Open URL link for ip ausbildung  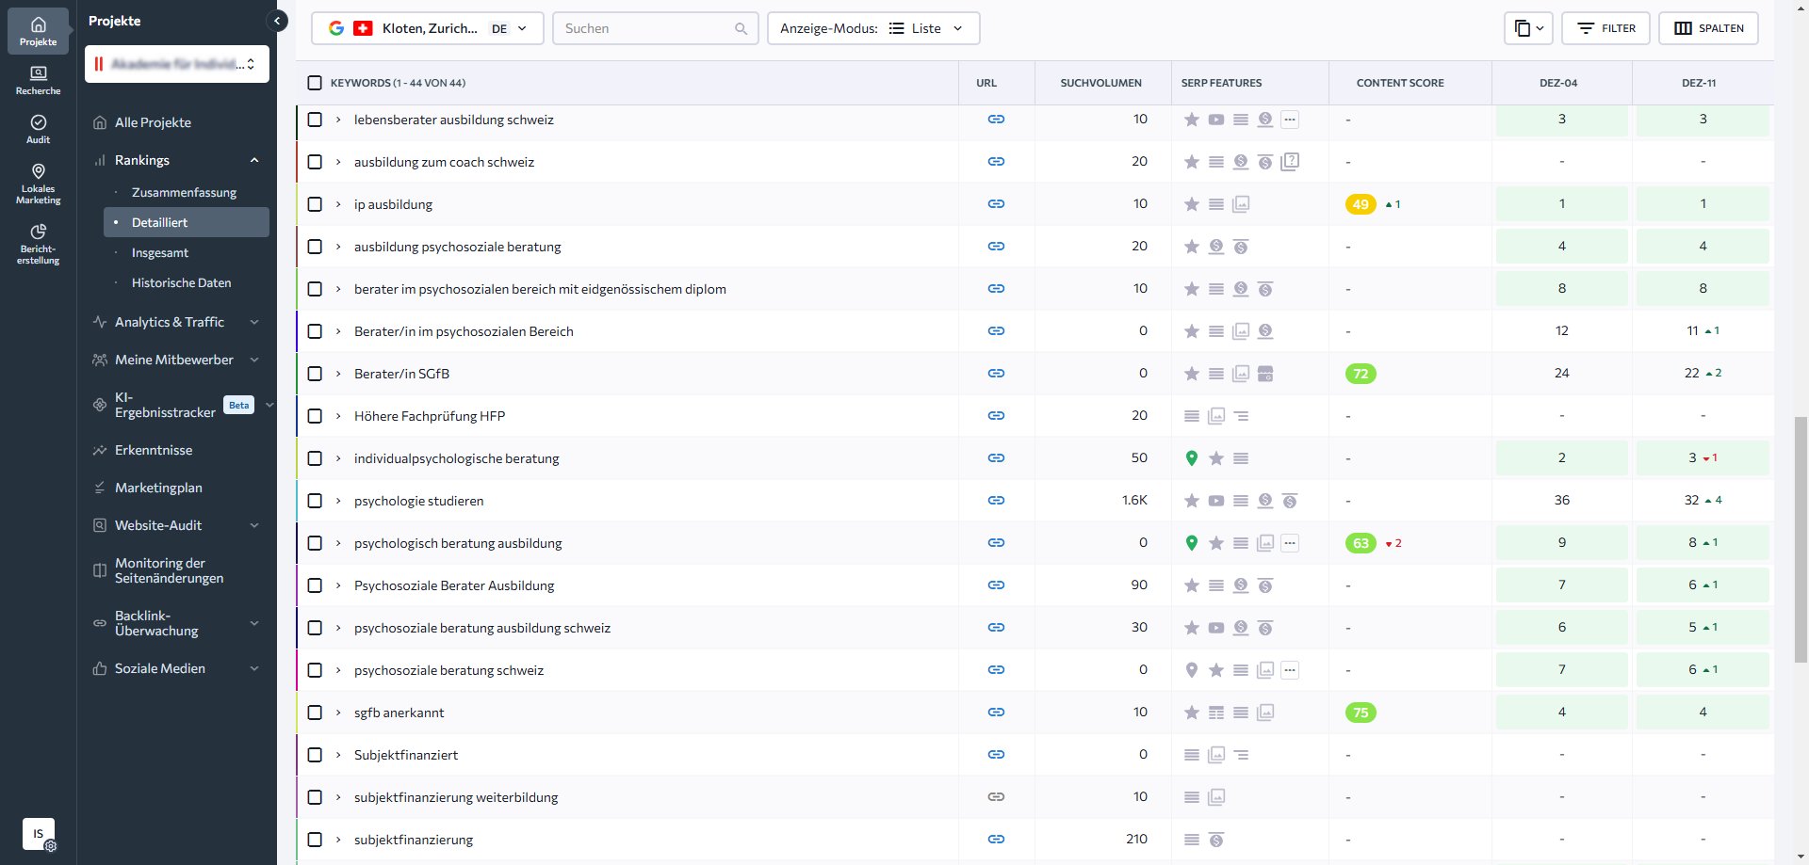[x=996, y=204]
